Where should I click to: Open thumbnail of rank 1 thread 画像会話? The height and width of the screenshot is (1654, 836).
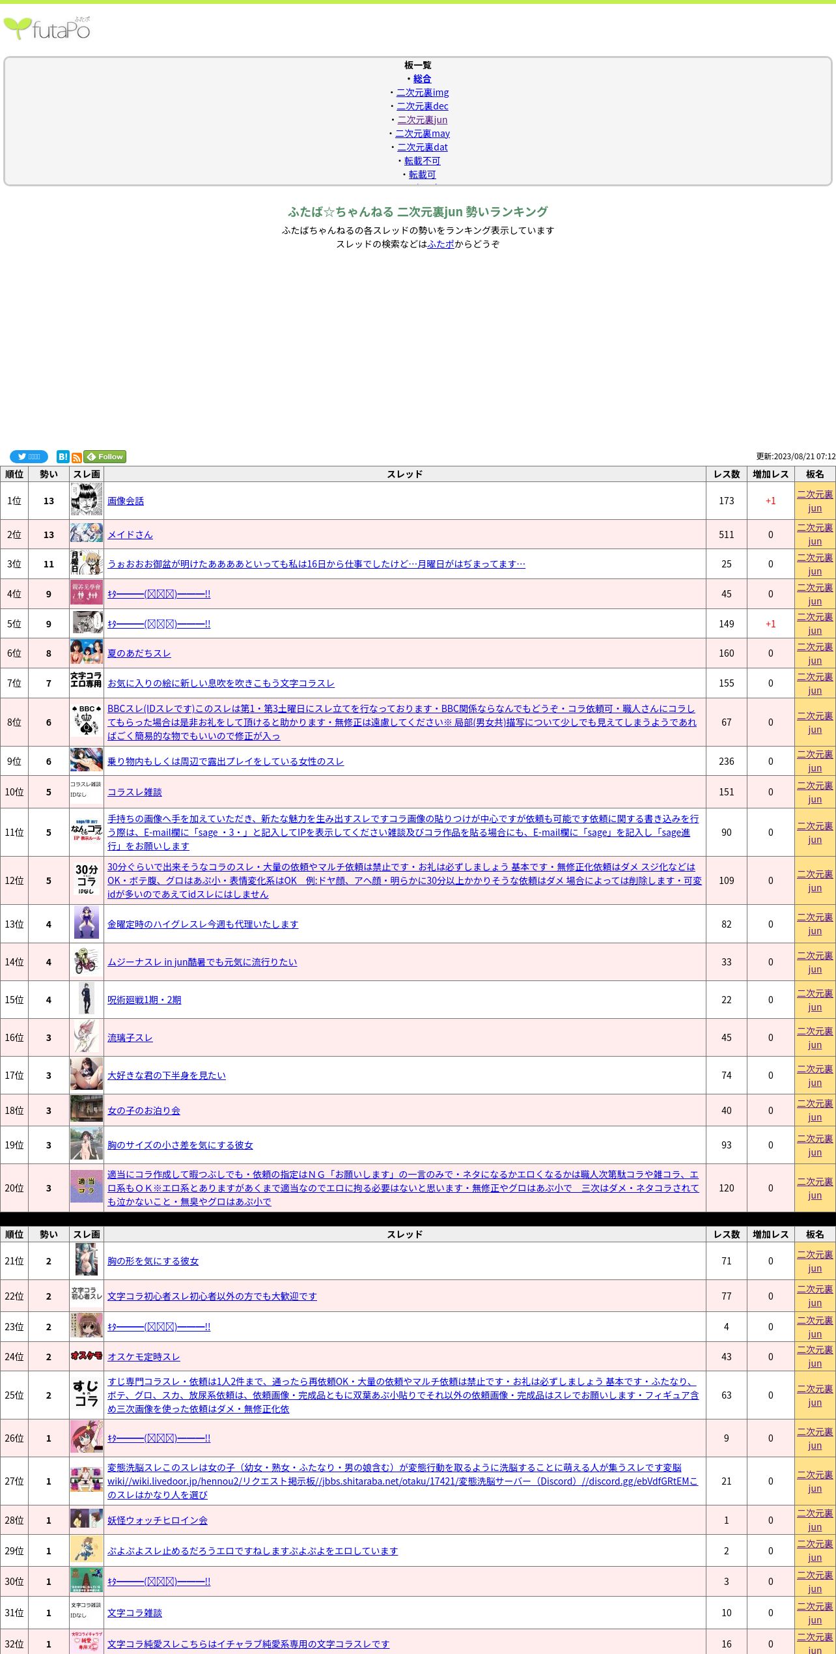tap(87, 500)
